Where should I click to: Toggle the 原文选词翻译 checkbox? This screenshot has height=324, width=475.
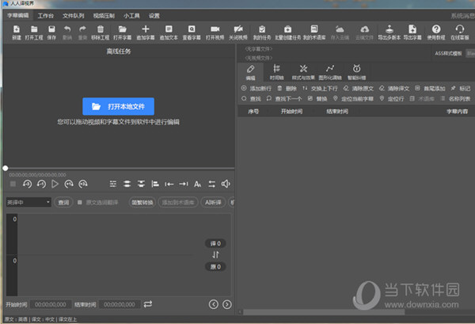click(79, 202)
